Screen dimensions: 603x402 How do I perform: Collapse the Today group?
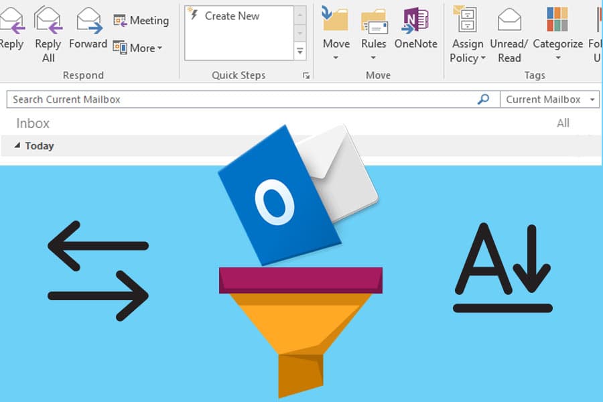click(16, 146)
